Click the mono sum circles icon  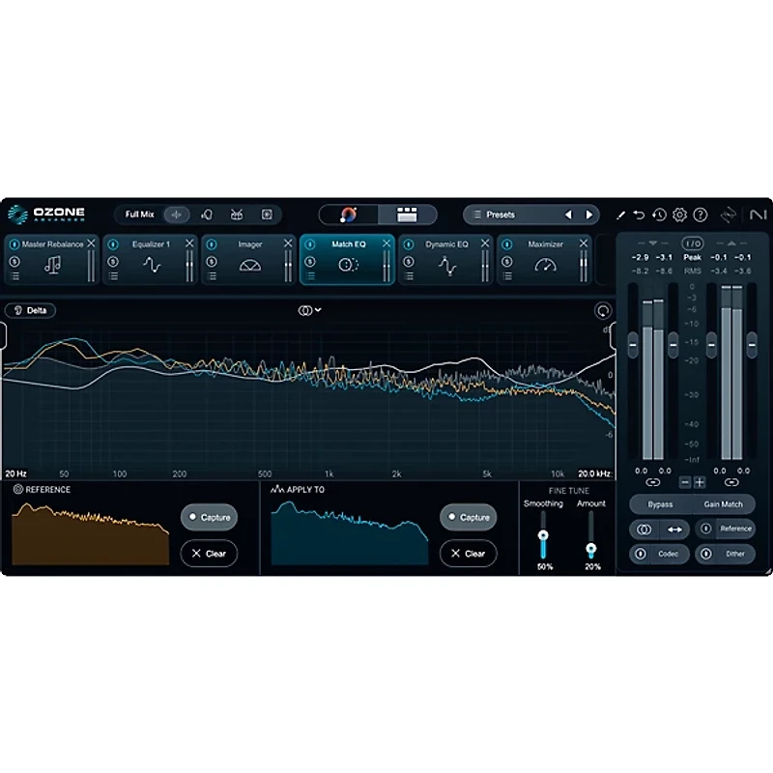pos(644,530)
